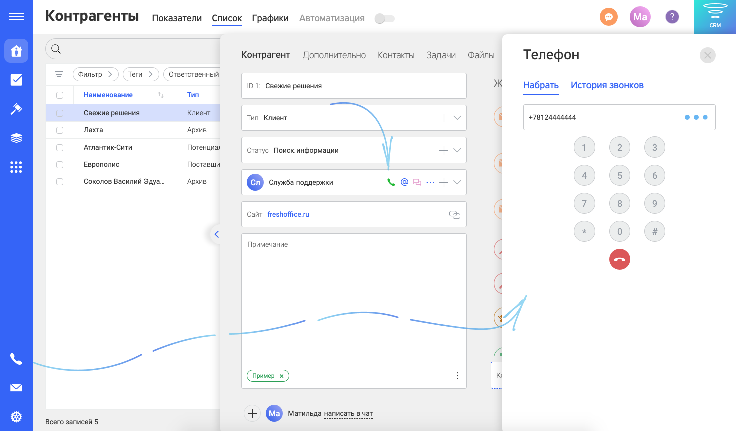Open telephony from the sidebar phone icon
736x431 pixels.
[x=16, y=359]
